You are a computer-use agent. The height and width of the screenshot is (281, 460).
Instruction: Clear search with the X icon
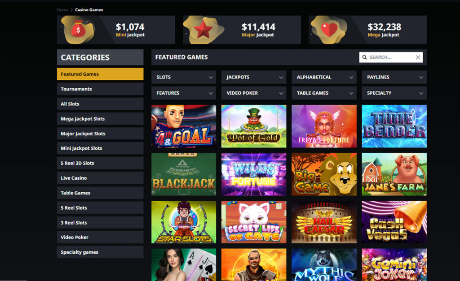click(x=418, y=57)
